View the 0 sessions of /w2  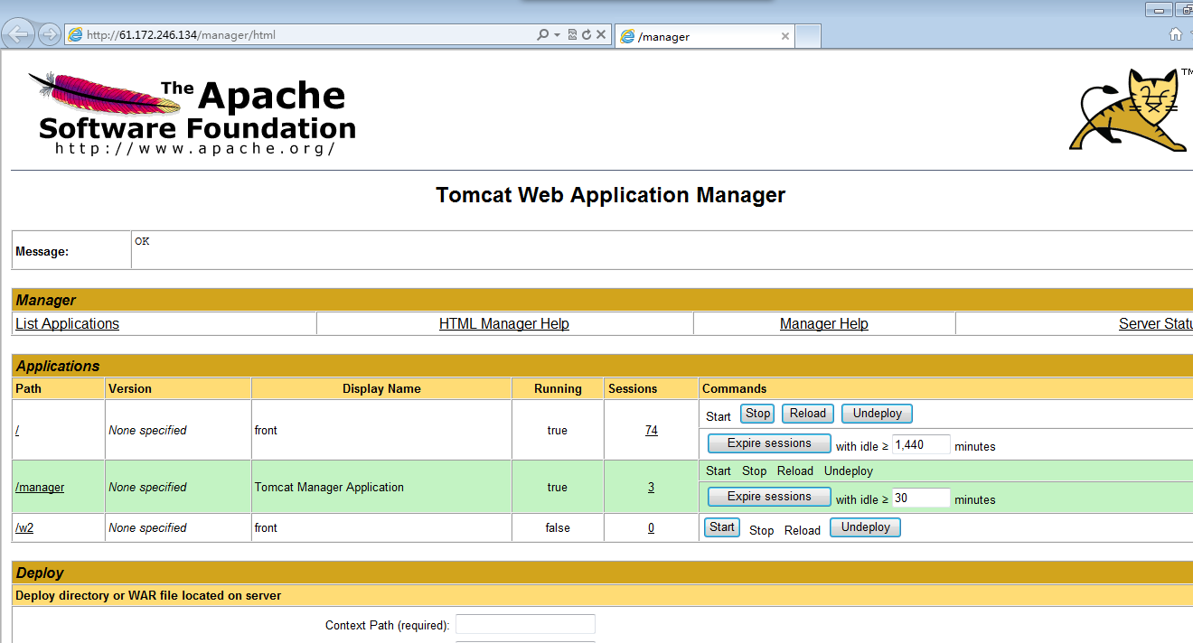point(651,527)
